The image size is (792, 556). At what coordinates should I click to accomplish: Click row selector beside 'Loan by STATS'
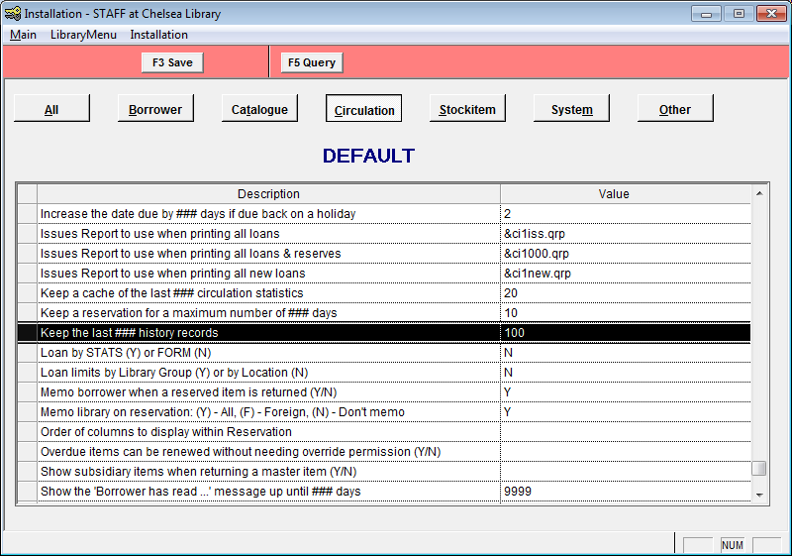click(28, 352)
